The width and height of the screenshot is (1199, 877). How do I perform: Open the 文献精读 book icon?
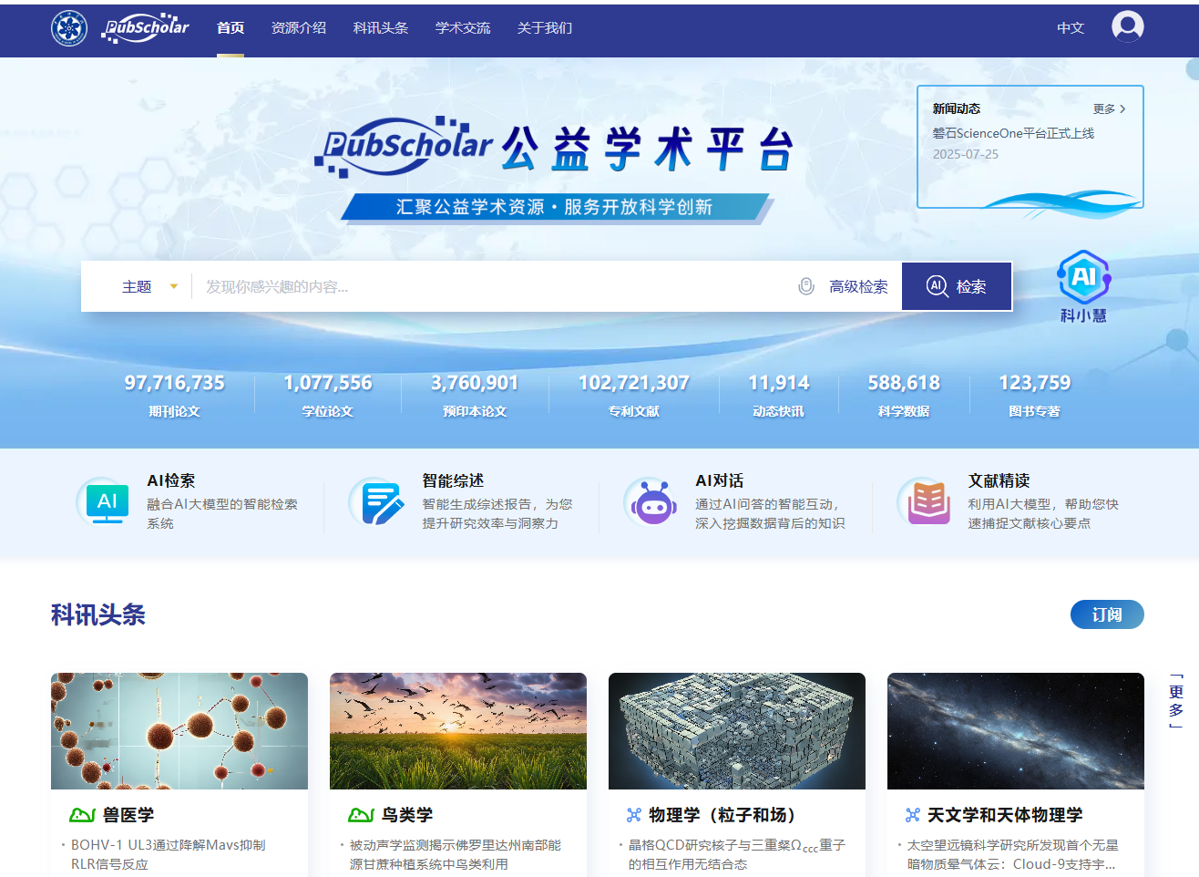927,502
